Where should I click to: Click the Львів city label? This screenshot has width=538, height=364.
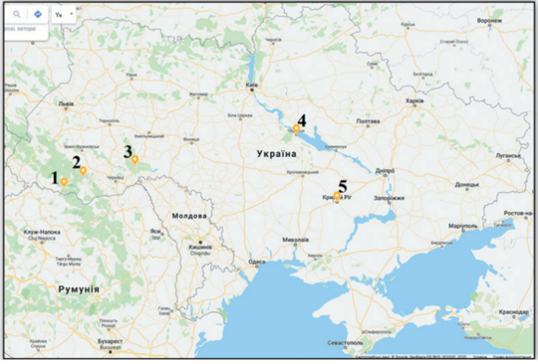pyautogui.click(x=66, y=103)
